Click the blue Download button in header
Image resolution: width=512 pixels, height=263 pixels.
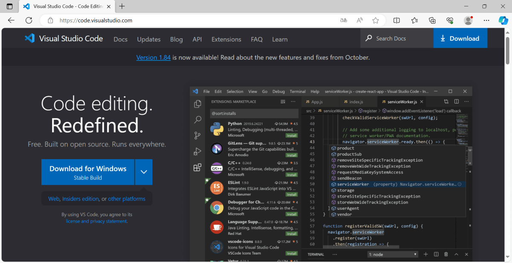click(x=460, y=38)
